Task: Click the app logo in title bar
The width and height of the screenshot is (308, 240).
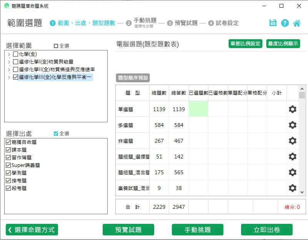Action: (7, 6)
